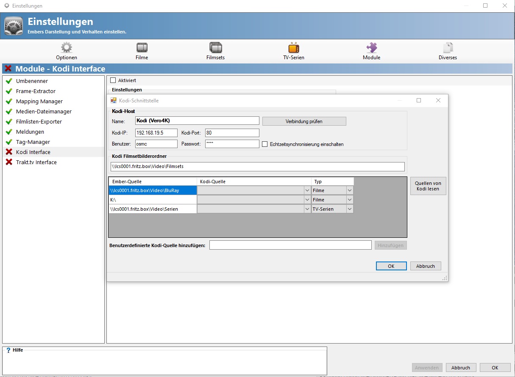Maximize the Kodi-Schnittstelle dialog
Screen dimensions: 515x377
(419, 100)
